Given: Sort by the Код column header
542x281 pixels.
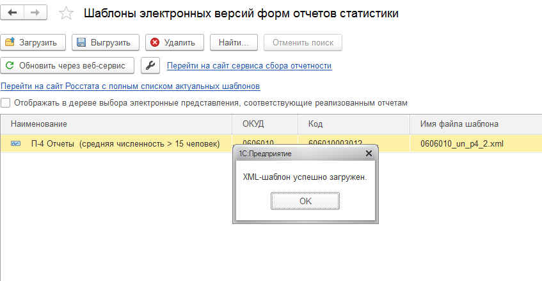Looking at the screenshot, I should pos(354,124).
